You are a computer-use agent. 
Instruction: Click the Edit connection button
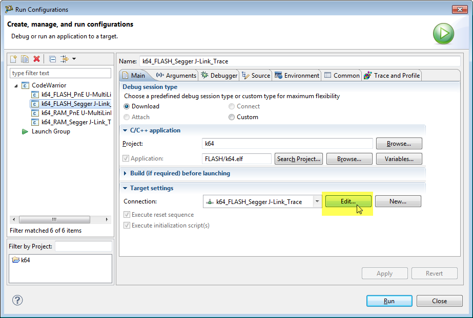[x=348, y=201]
